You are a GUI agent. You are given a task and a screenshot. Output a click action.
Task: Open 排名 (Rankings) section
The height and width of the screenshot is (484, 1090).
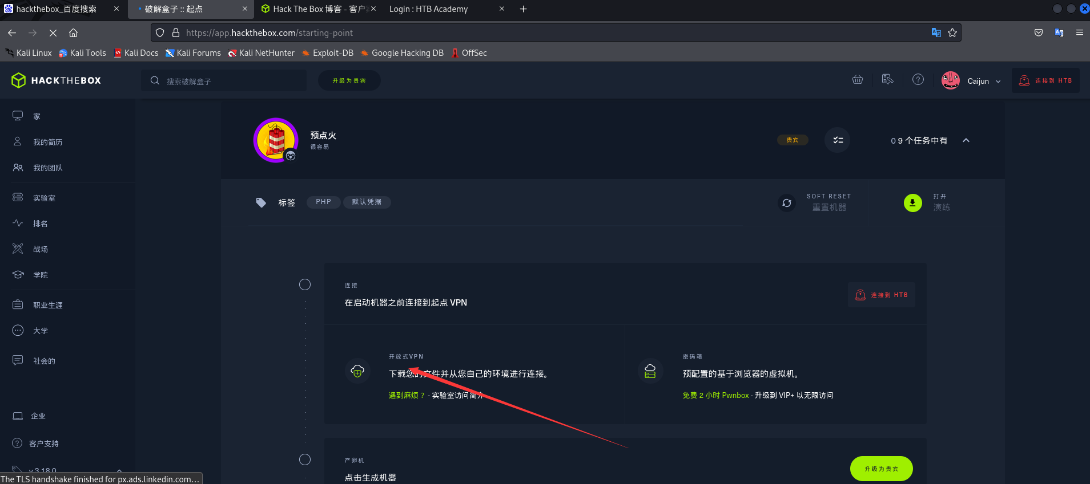(40, 223)
